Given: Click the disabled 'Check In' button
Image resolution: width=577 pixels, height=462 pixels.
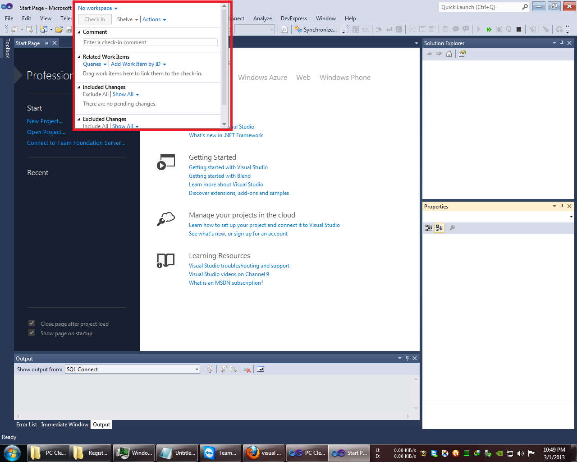Looking at the screenshot, I should click(x=95, y=19).
